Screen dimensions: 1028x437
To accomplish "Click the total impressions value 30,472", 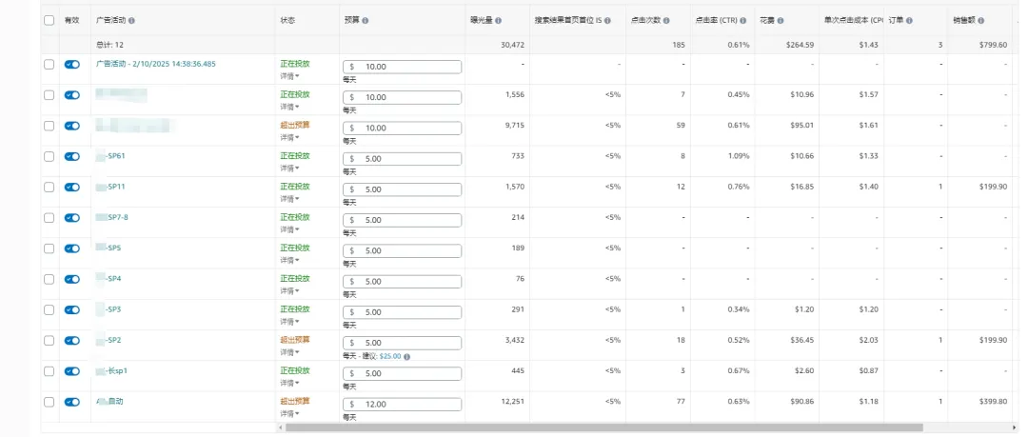I will pyautogui.click(x=512, y=46).
